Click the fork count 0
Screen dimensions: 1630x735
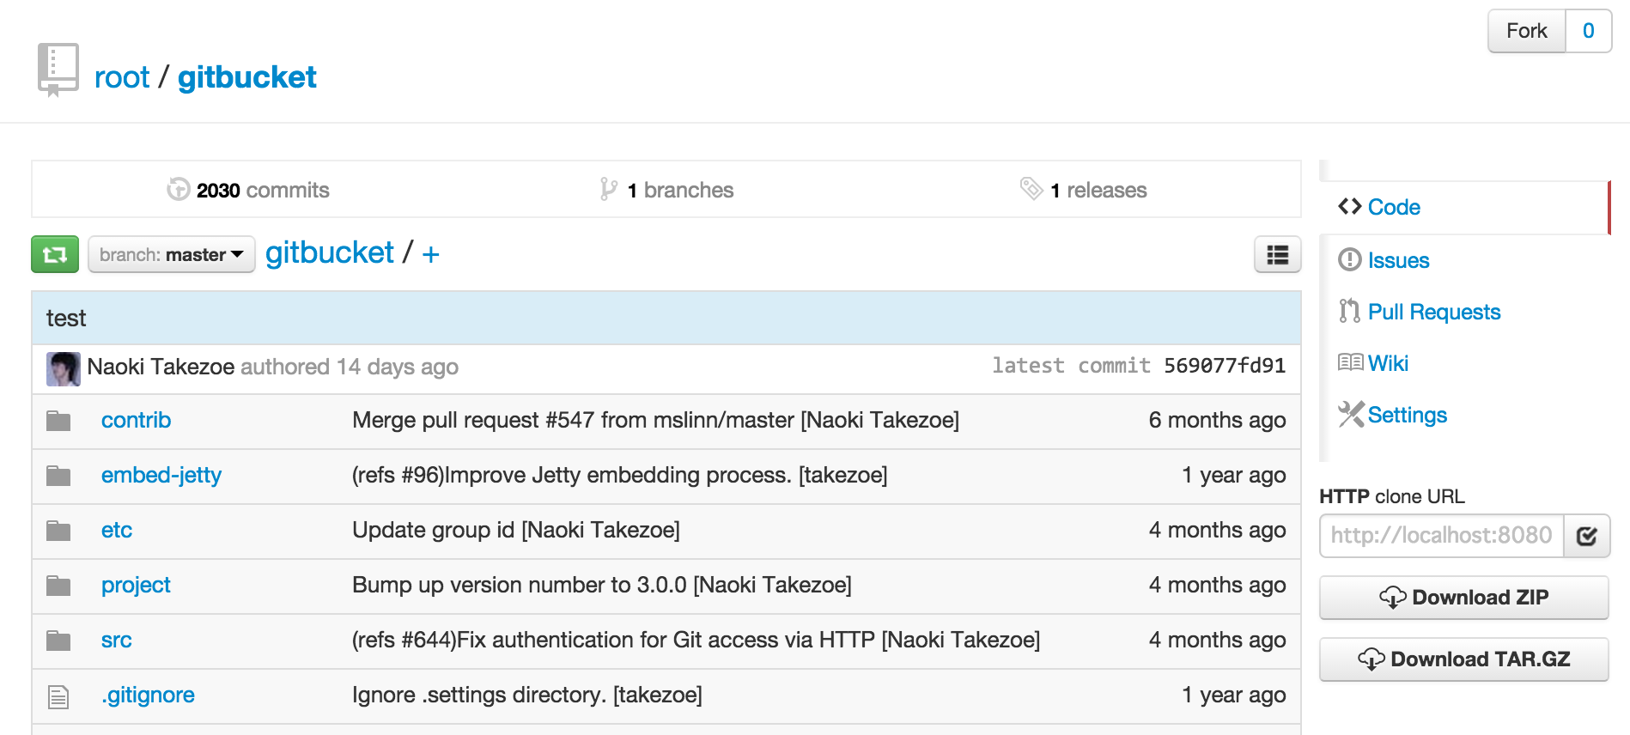point(1589,31)
